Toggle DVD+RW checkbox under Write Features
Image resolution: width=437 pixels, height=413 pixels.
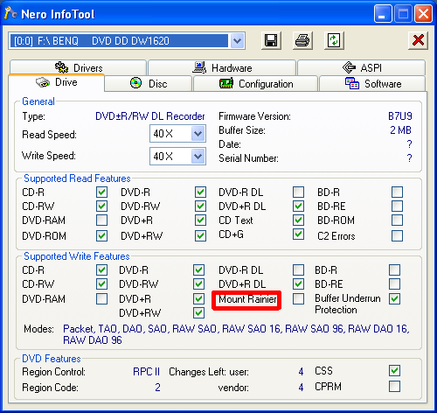click(x=198, y=313)
